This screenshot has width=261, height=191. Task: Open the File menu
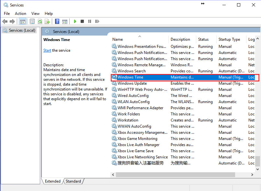[7, 14]
